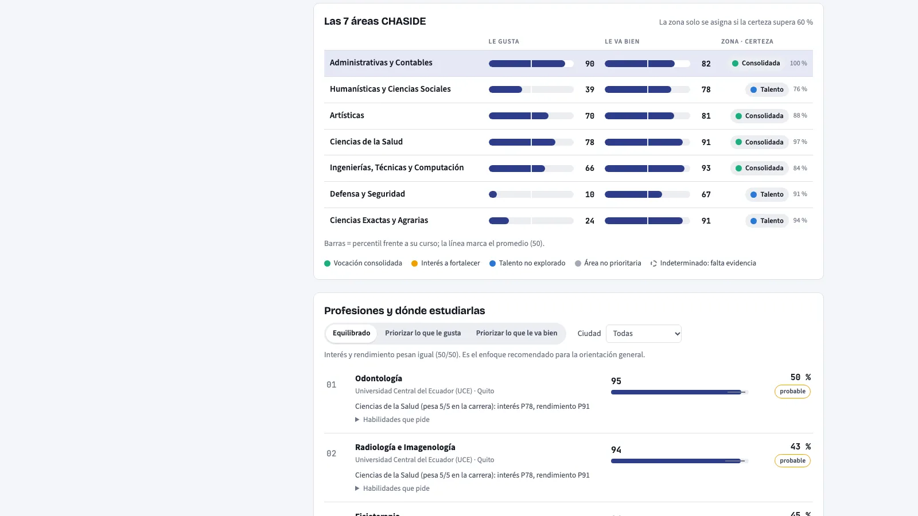Click Le gusta bar for Administrativas y Contables
918x516 pixels.
point(531,64)
